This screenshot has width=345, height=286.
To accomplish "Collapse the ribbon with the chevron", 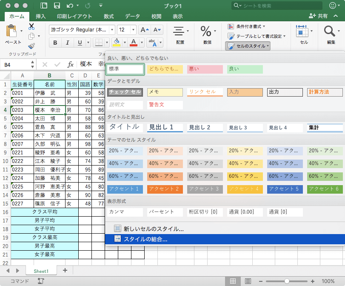I will tap(336, 16).
